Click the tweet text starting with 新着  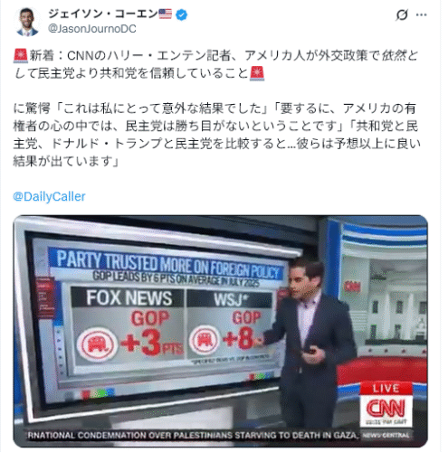[x=215, y=64]
